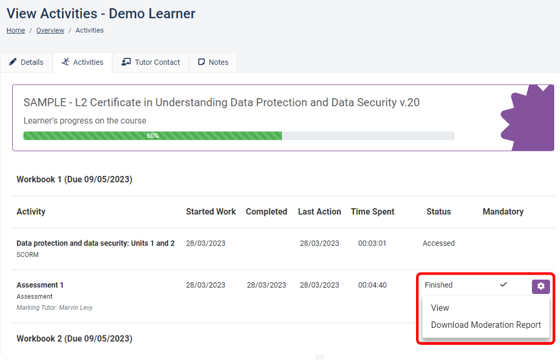Go to Home breadcrumb link
The width and height of the screenshot is (560, 360).
pos(16,30)
